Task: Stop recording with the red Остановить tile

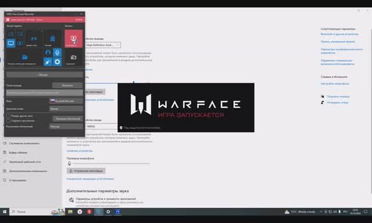Action: 74,39
